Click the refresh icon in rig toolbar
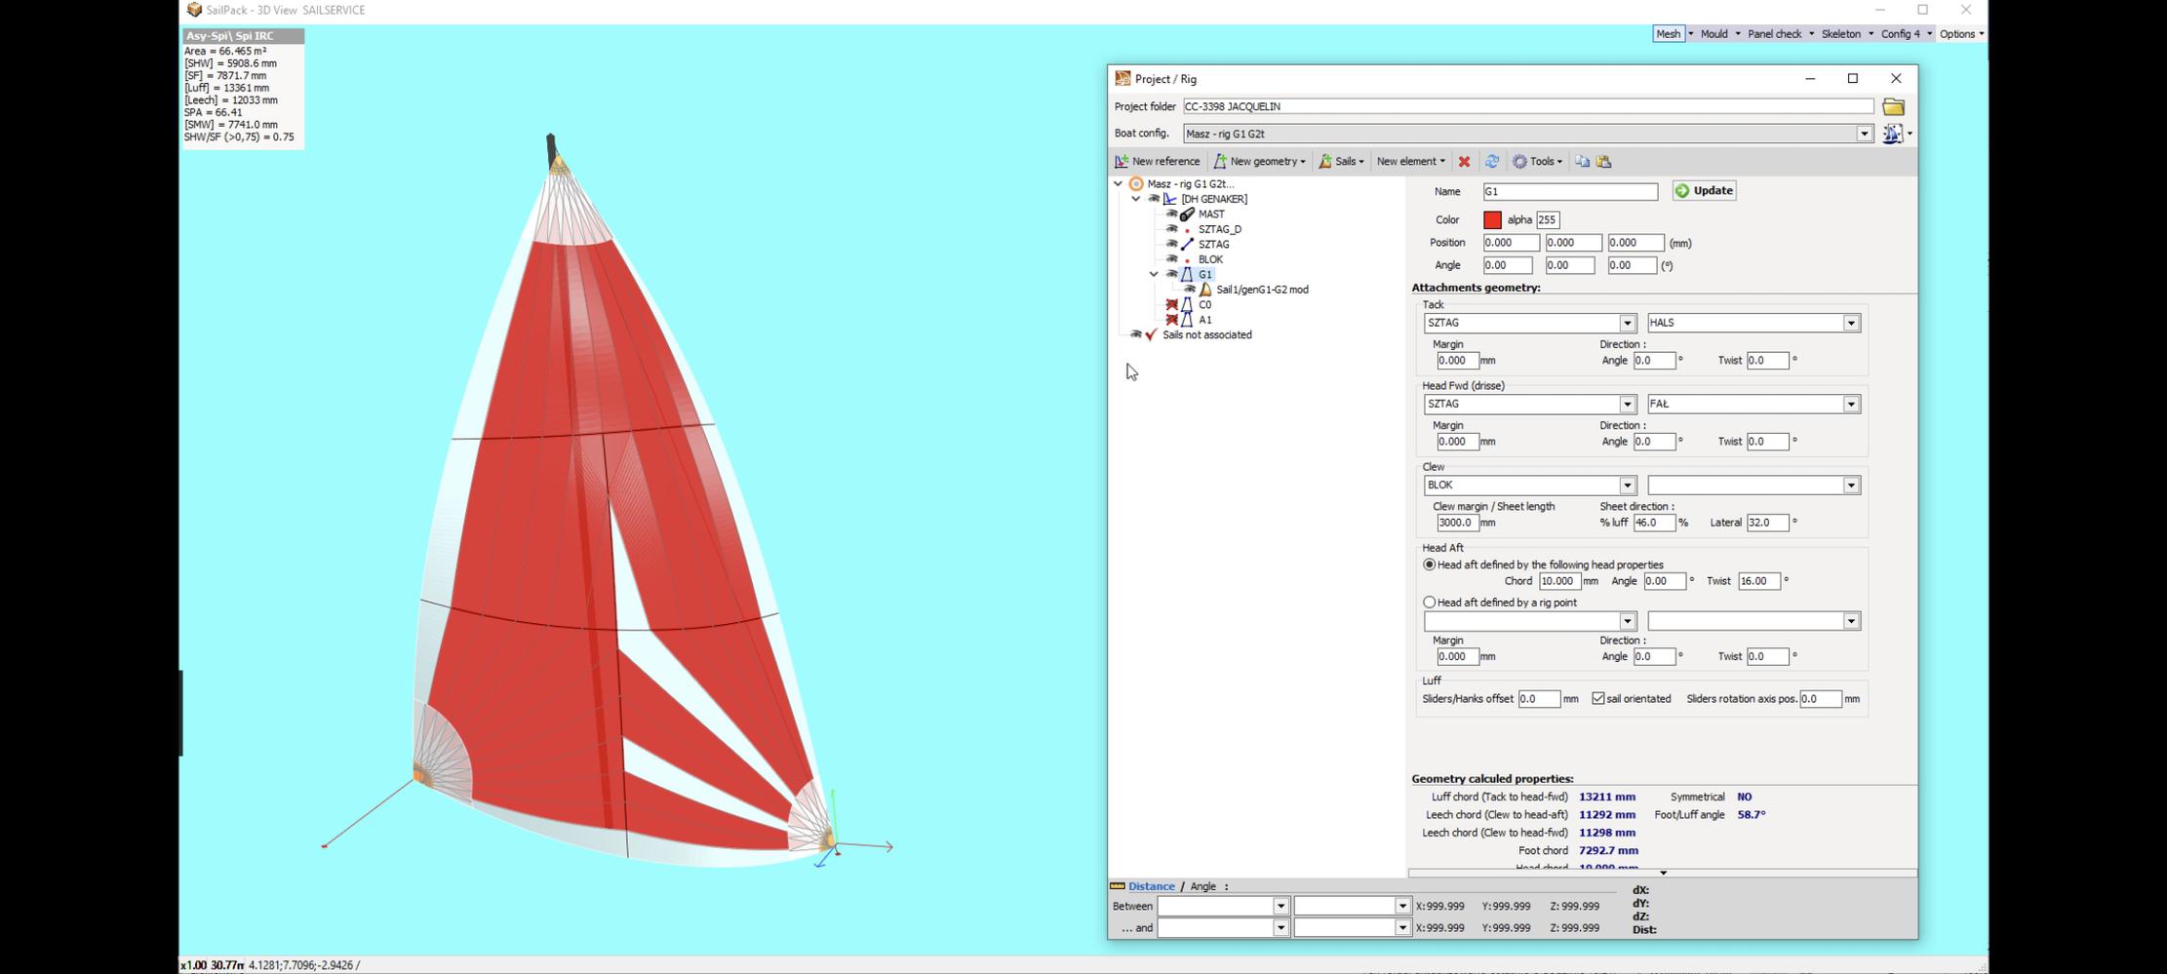 coord(1491,162)
